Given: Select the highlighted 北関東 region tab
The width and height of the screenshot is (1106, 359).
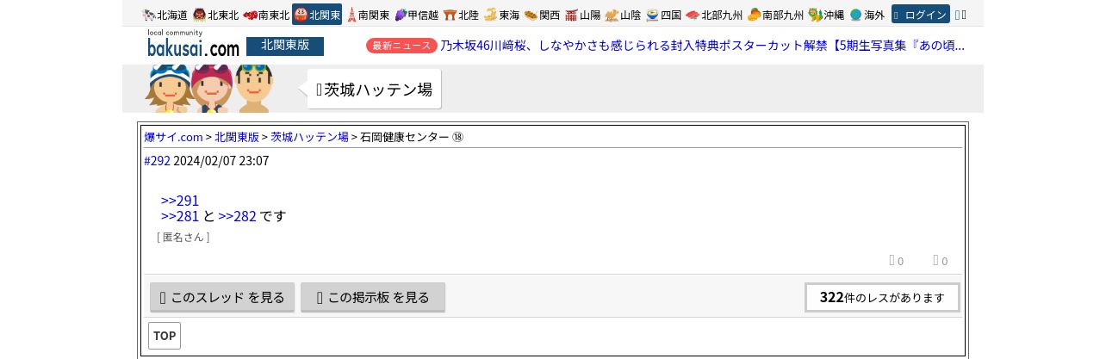Looking at the screenshot, I should pyautogui.click(x=317, y=15).
